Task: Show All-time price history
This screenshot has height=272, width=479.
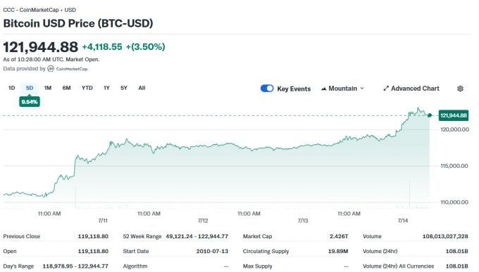Action: (142, 88)
